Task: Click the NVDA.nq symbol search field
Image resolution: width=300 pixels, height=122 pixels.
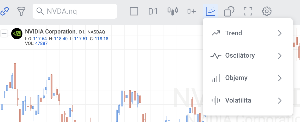Action: pyautogui.click(x=75, y=11)
